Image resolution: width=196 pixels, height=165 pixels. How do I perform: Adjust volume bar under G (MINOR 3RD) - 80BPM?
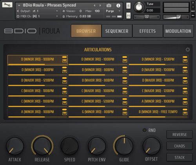pos(98,117)
